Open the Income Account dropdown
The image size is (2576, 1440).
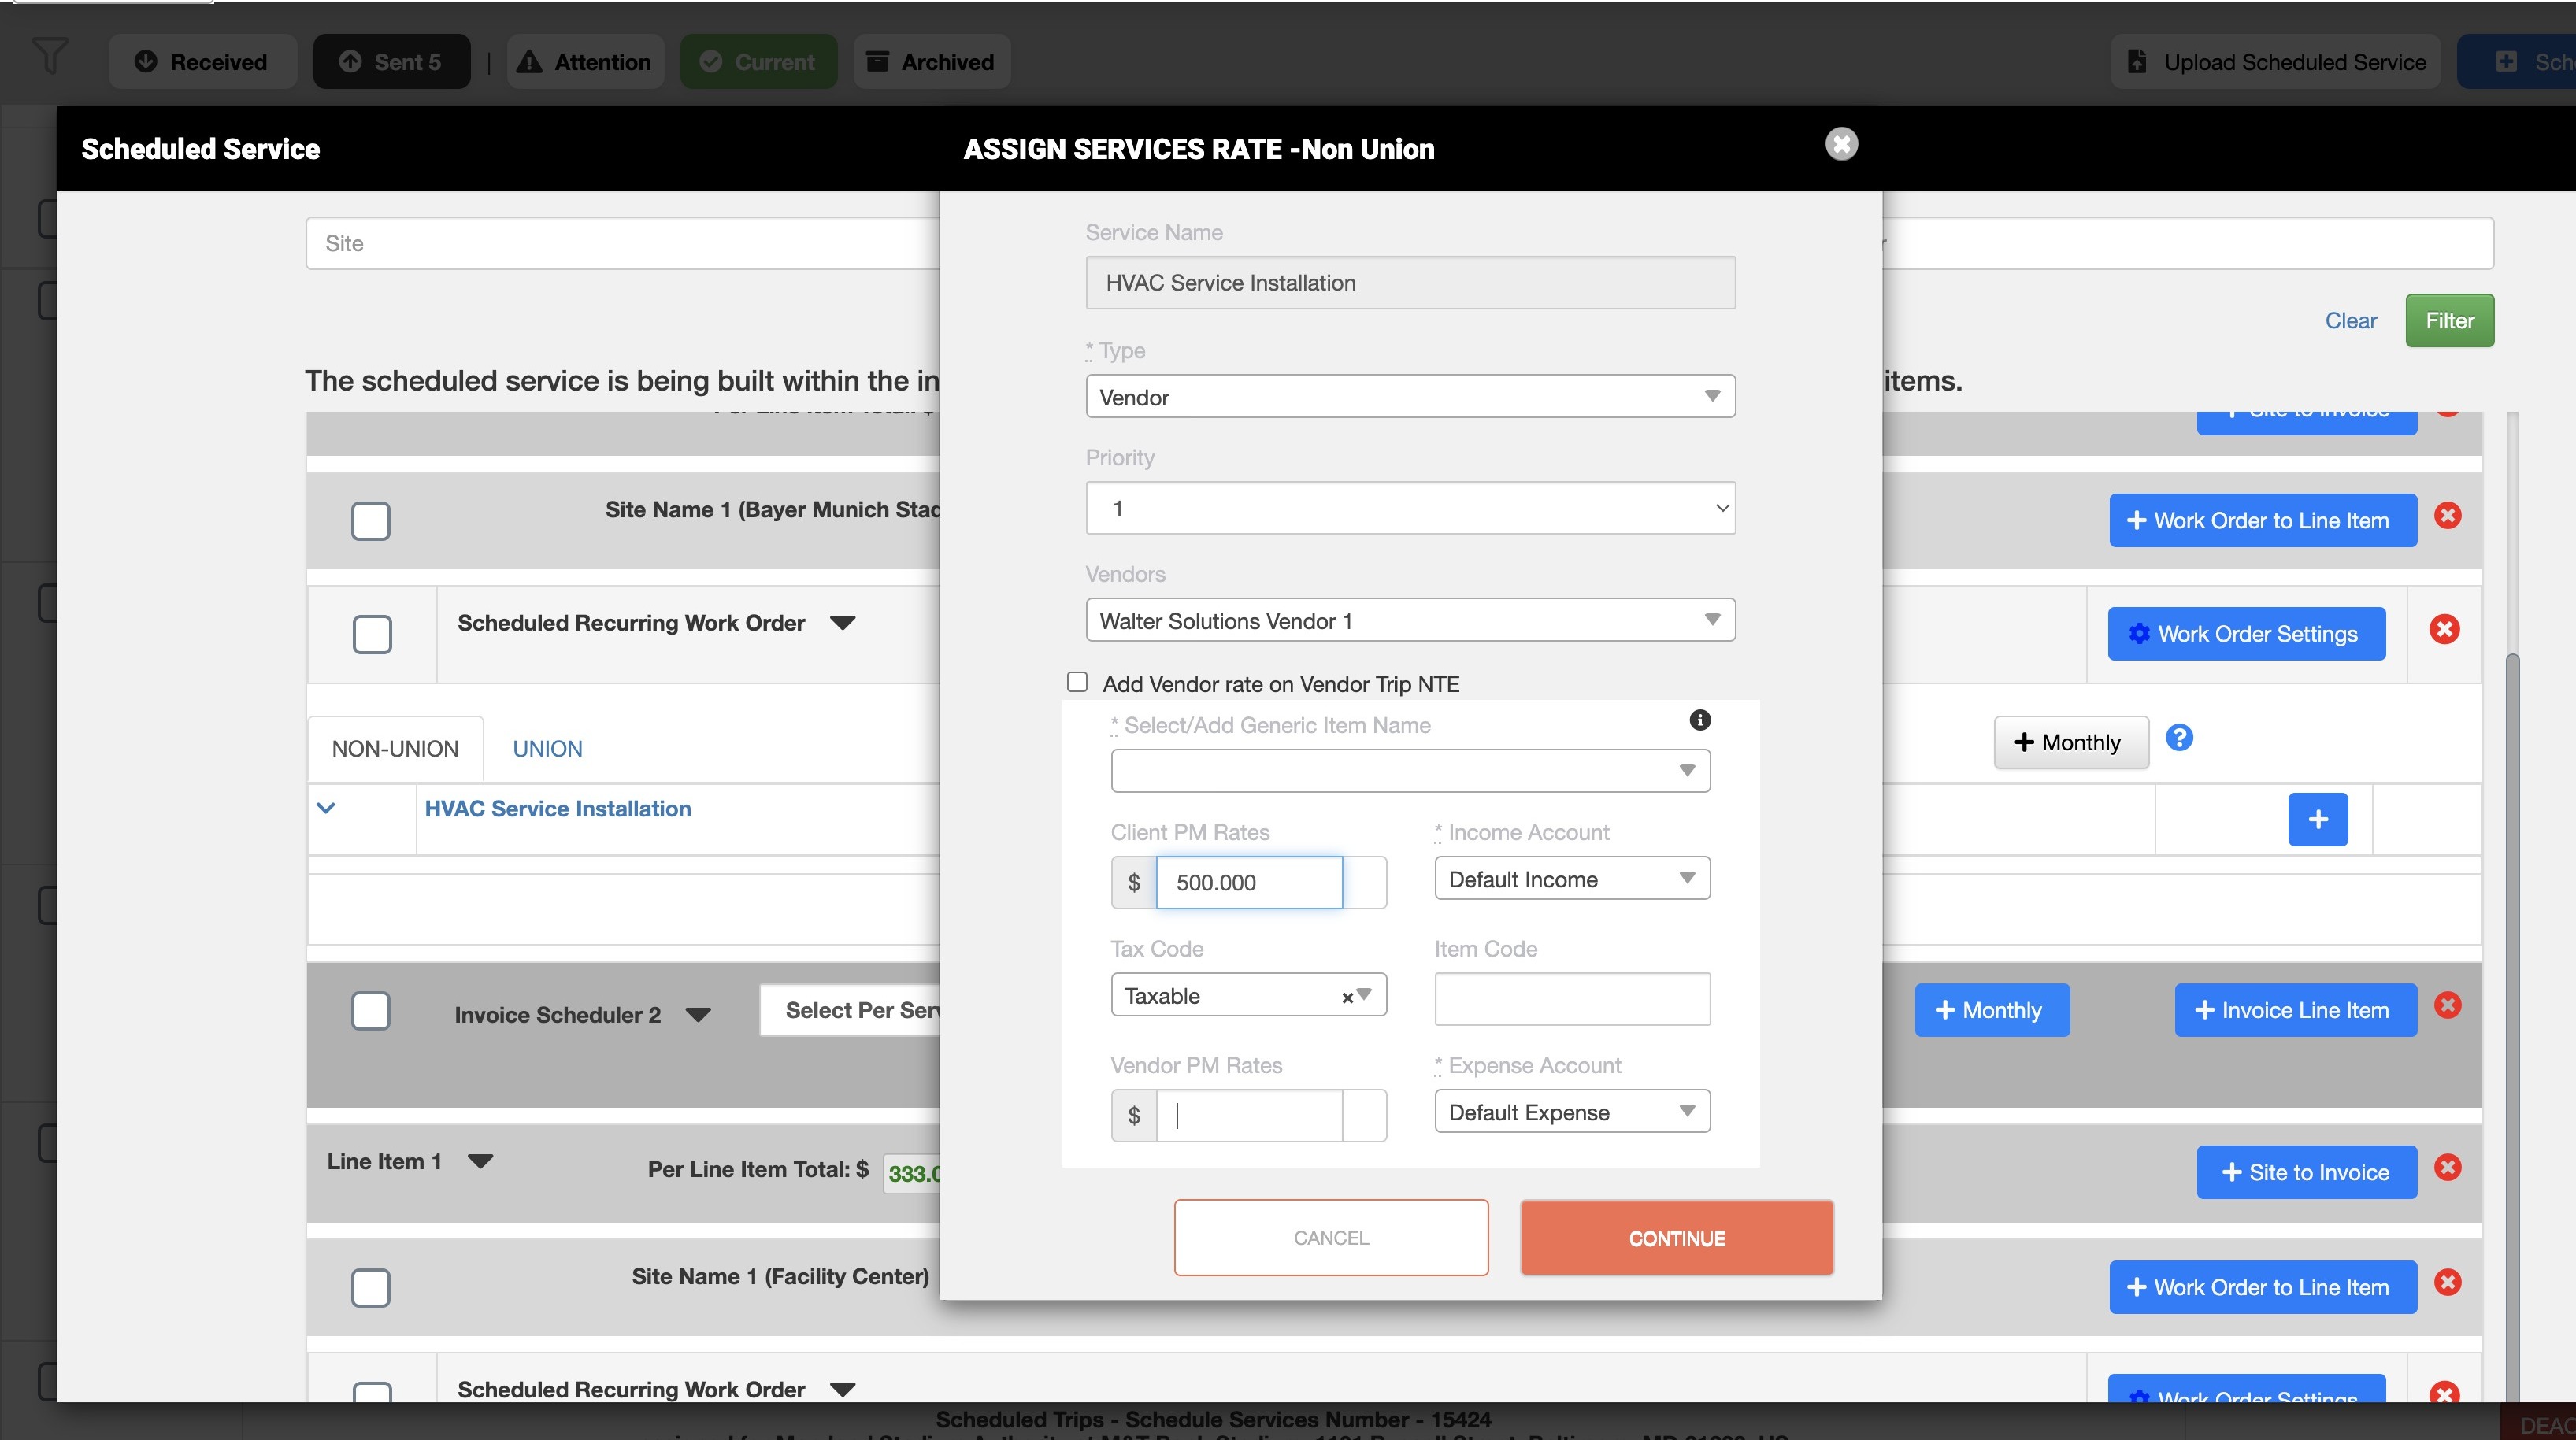point(1571,879)
